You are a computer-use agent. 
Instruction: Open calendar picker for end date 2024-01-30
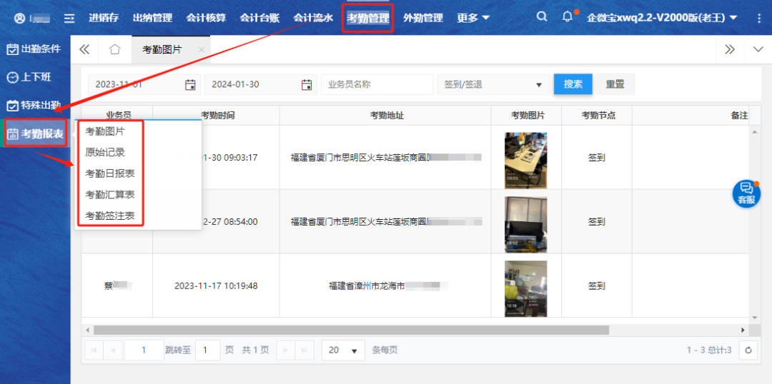[307, 84]
